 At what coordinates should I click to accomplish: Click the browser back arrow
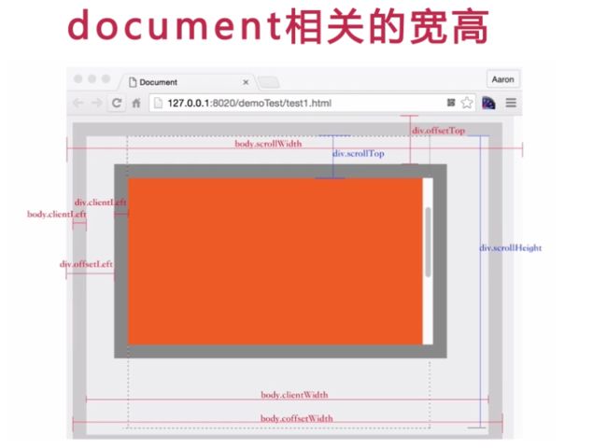[78, 103]
